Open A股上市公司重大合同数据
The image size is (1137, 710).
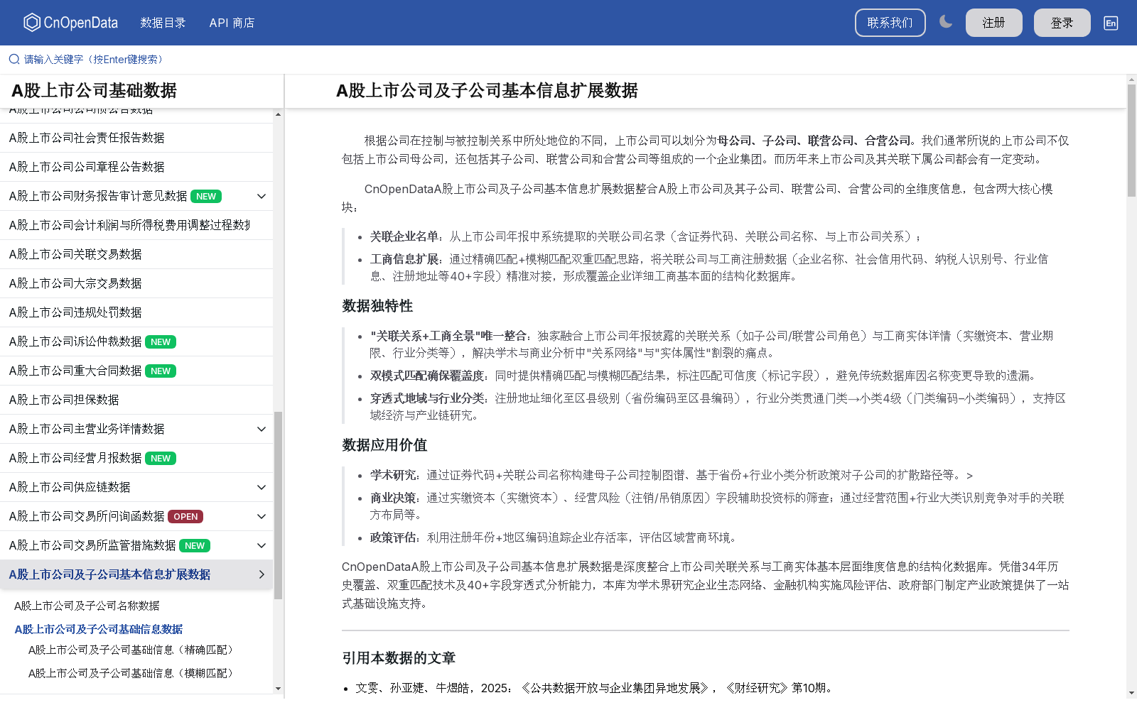click(136, 371)
